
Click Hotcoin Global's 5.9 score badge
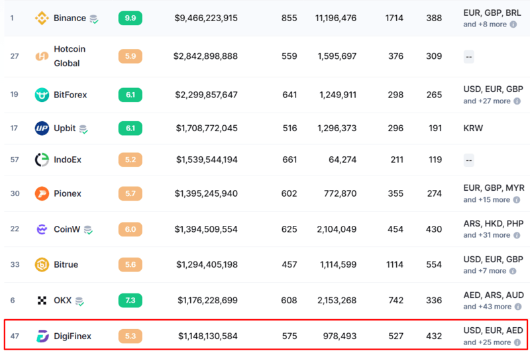coord(130,56)
